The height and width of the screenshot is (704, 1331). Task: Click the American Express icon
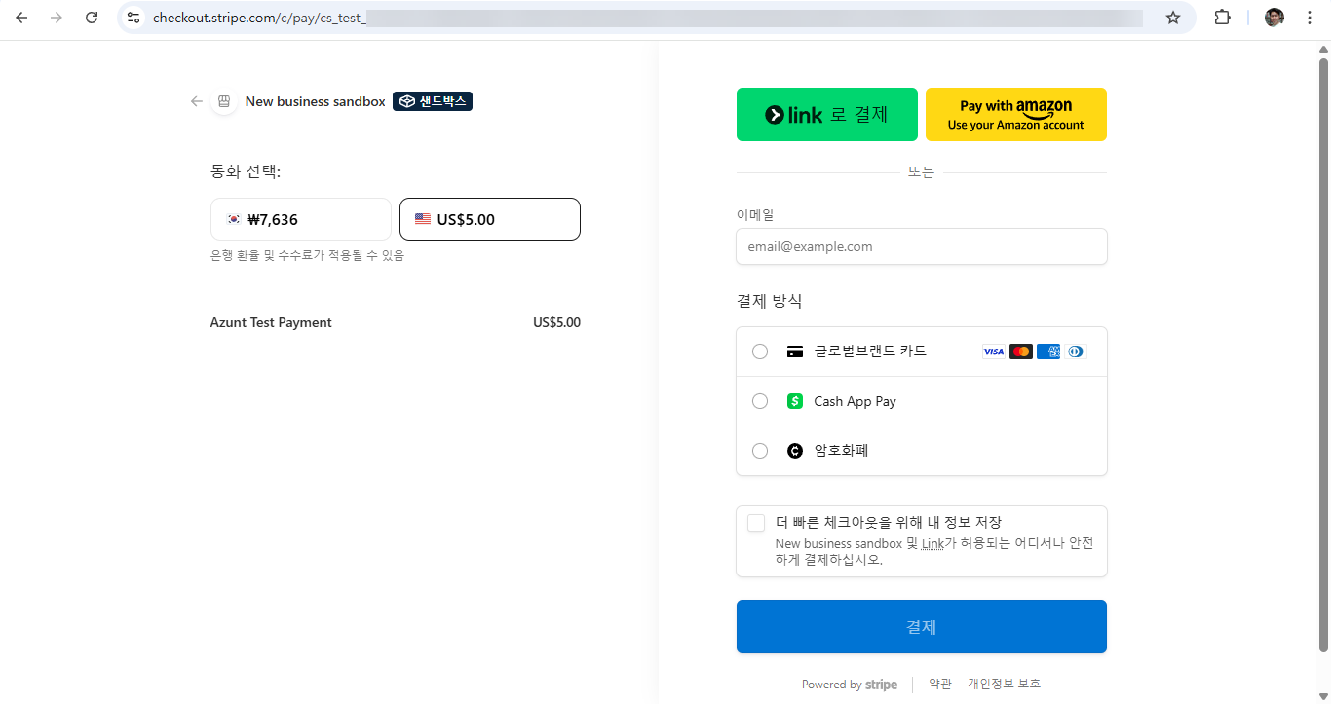point(1047,352)
